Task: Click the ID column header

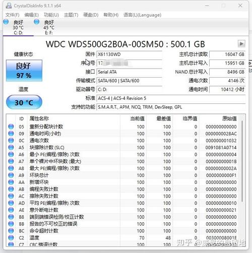Action: pos(21,118)
